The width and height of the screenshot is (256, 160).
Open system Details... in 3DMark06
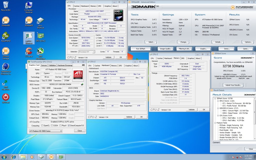tap(218, 42)
